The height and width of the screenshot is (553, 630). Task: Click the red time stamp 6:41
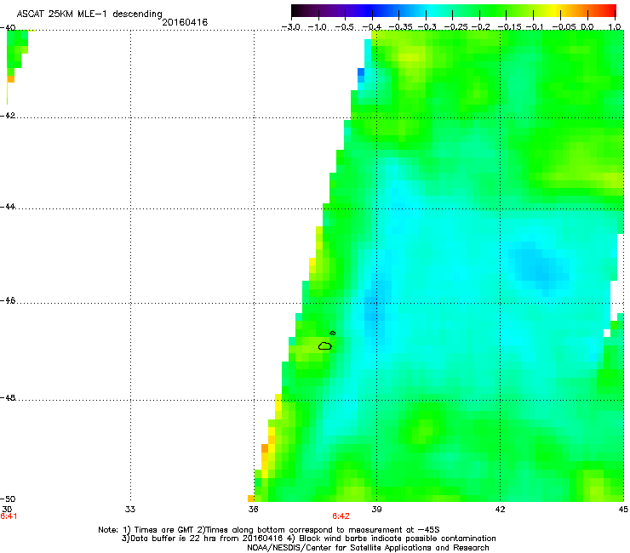(9, 516)
